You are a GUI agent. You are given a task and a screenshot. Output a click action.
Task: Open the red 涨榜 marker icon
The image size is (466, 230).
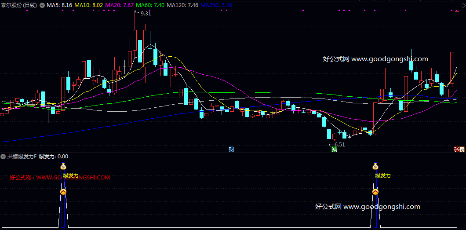coord(459,150)
